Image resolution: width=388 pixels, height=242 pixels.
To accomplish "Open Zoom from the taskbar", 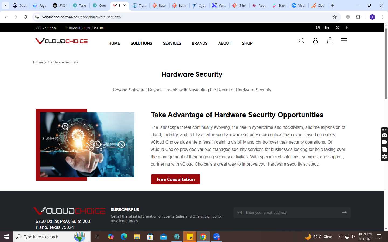I will point(216,237).
